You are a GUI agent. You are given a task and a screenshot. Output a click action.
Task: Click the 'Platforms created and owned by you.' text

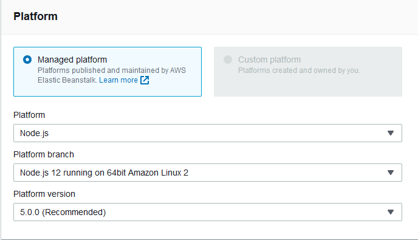coord(299,70)
